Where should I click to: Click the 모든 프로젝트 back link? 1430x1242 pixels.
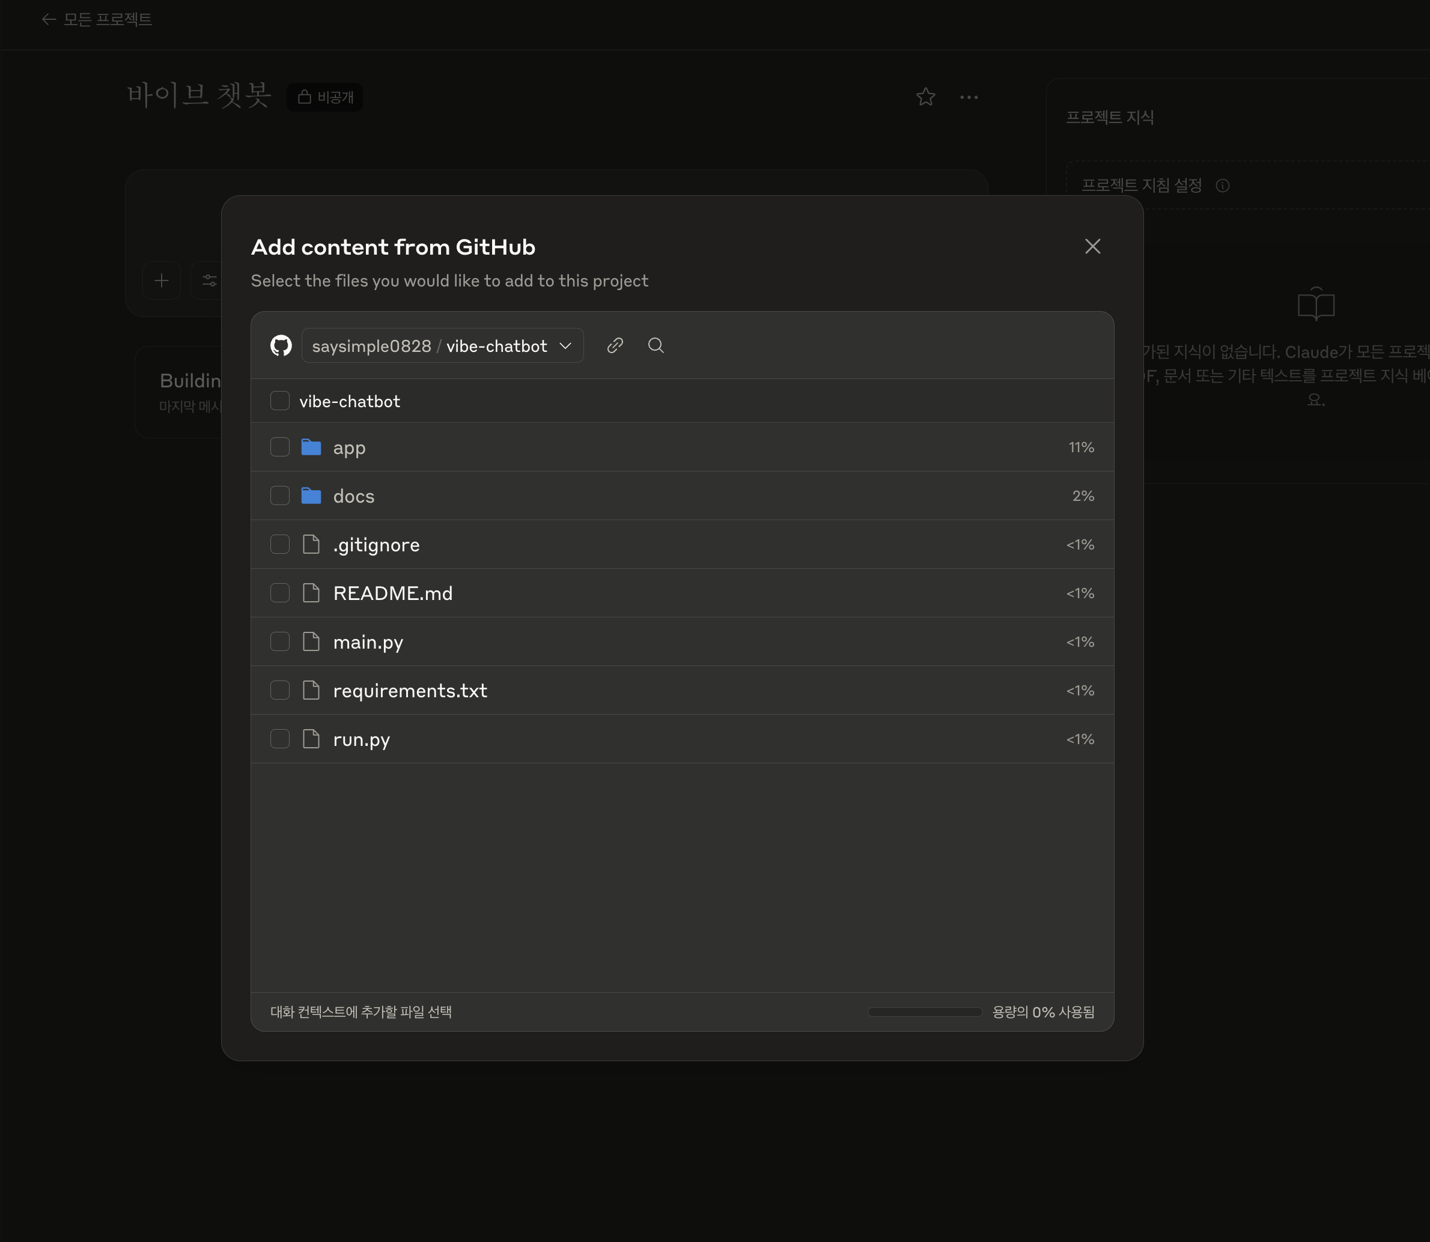pos(108,19)
